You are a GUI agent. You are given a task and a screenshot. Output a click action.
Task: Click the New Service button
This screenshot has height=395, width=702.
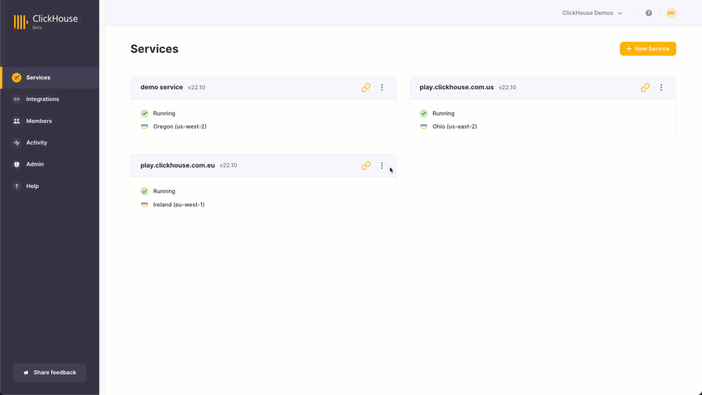(648, 48)
